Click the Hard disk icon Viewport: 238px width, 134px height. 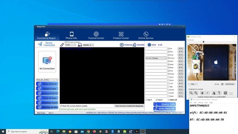149,45
